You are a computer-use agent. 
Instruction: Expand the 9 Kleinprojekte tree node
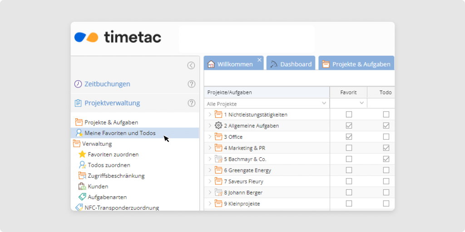click(210, 204)
